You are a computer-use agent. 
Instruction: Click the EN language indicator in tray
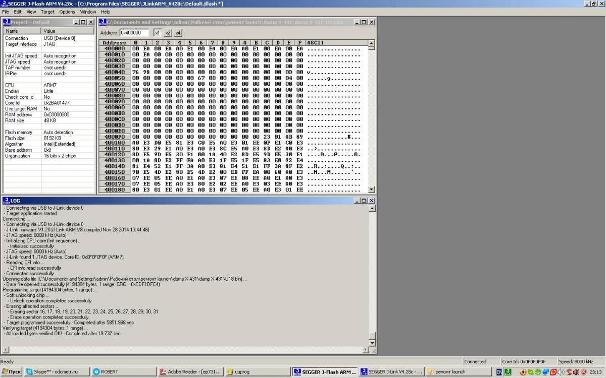[x=499, y=372]
